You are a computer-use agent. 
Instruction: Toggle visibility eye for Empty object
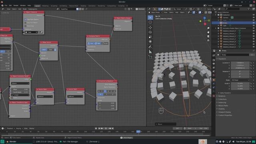pyautogui.click(x=254, y=23)
